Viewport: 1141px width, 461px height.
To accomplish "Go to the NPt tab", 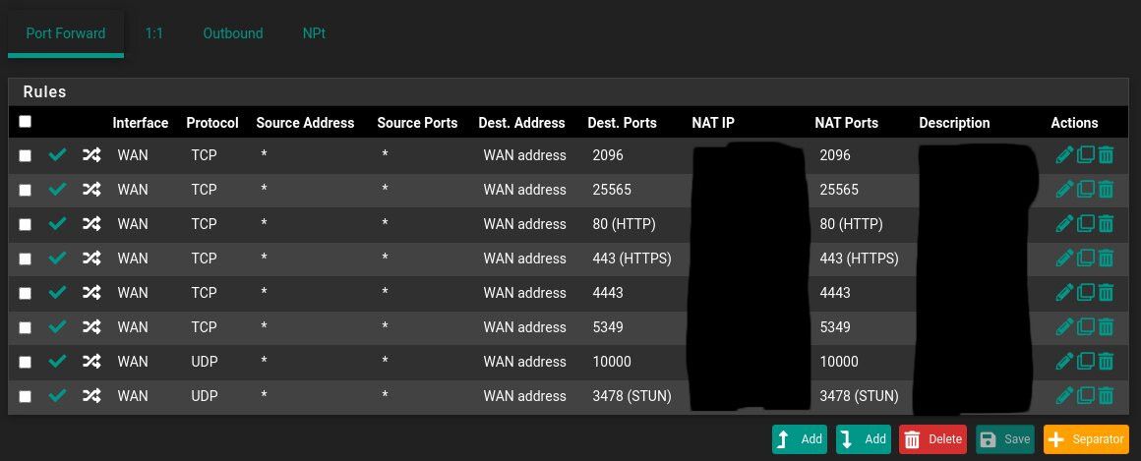I will [314, 33].
